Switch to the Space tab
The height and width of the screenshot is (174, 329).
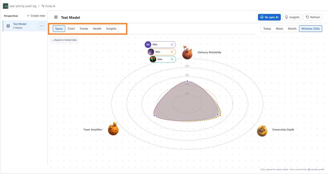pos(59,29)
